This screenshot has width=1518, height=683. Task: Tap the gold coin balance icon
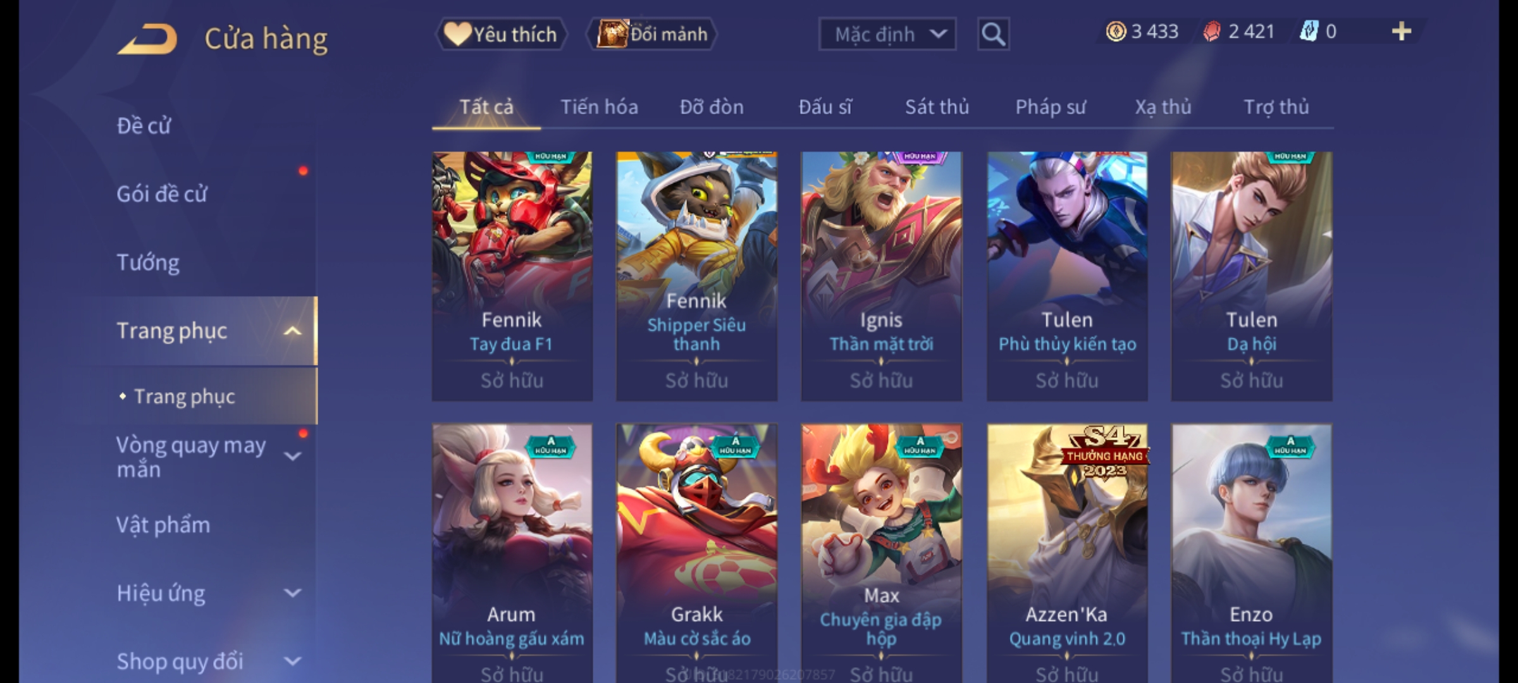point(1116,32)
